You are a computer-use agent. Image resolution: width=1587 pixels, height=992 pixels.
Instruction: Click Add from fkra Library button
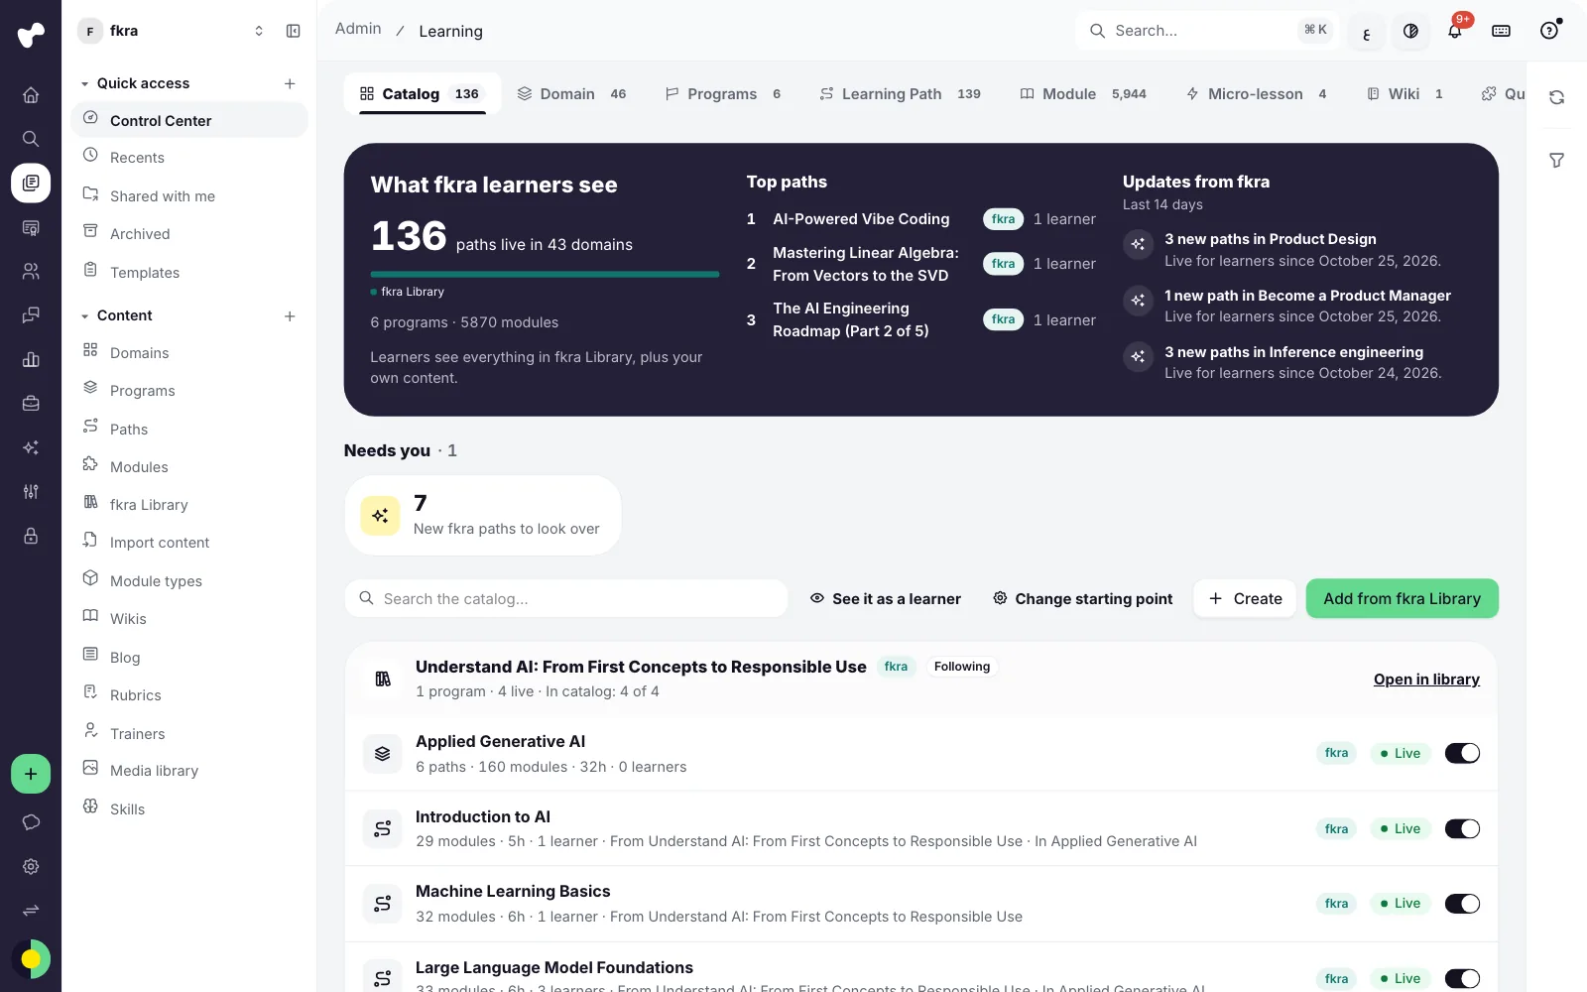[x=1402, y=598]
